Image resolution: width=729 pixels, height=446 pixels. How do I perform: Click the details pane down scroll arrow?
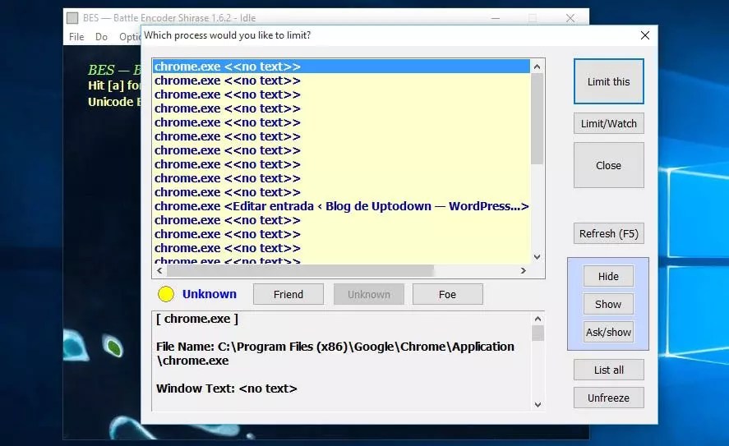point(538,405)
